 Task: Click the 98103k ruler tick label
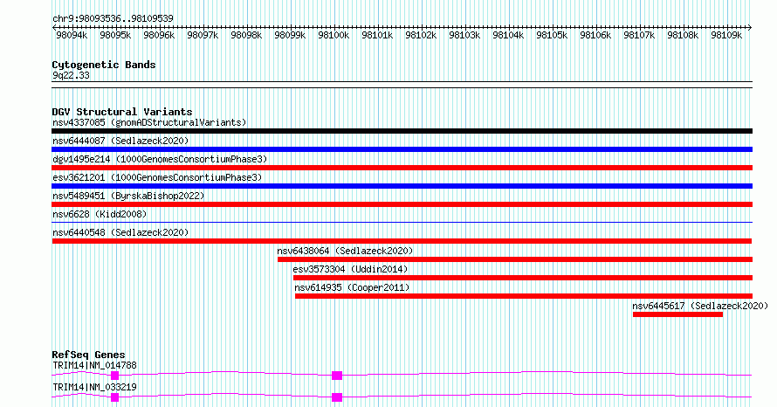coord(464,35)
